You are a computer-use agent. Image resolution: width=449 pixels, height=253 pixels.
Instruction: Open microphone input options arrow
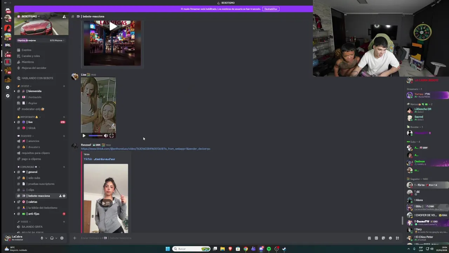(46, 238)
